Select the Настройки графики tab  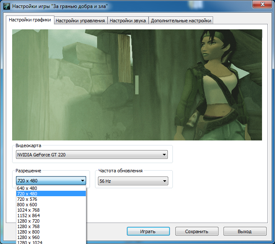click(30, 20)
